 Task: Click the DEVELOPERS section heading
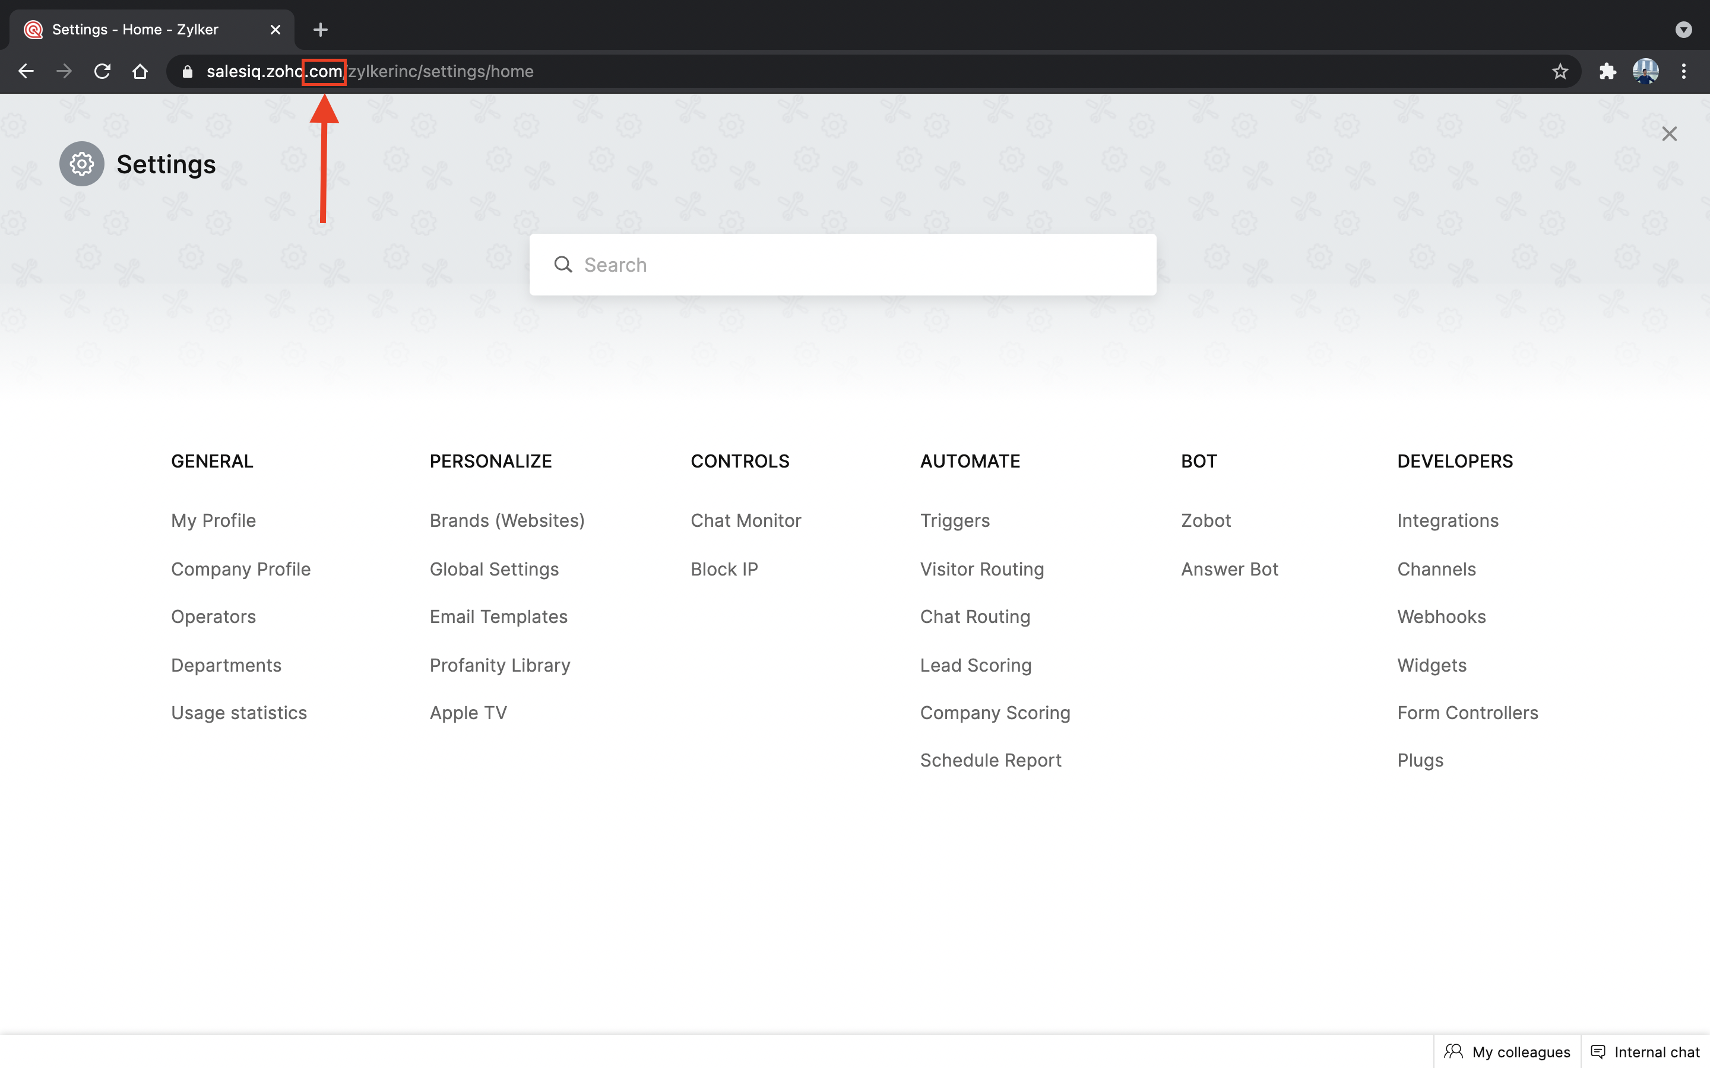pos(1455,461)
